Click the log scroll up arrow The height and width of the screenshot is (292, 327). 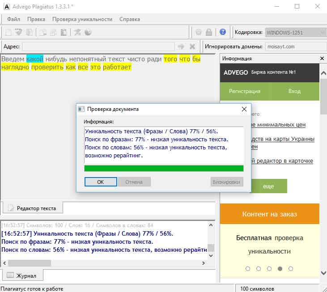coord(211,225)
